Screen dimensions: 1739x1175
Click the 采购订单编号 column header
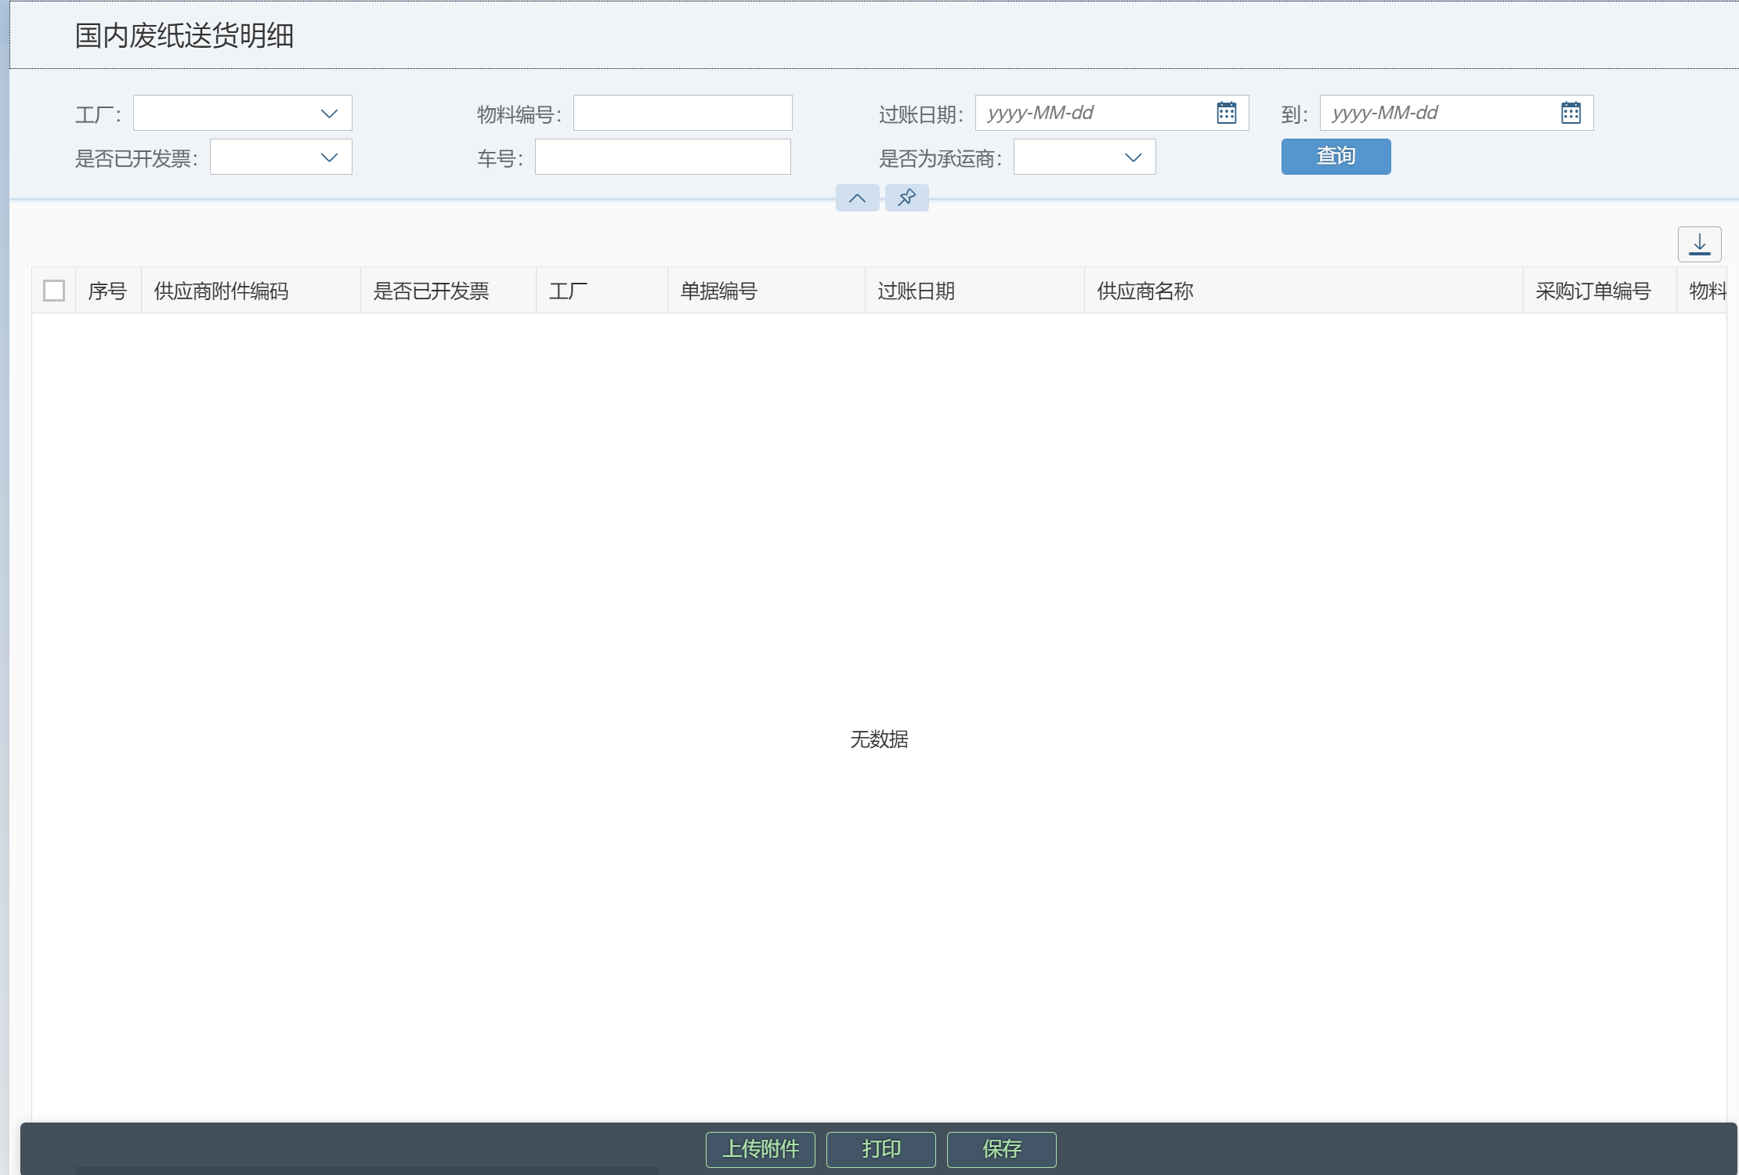[x=1600, y=291]
